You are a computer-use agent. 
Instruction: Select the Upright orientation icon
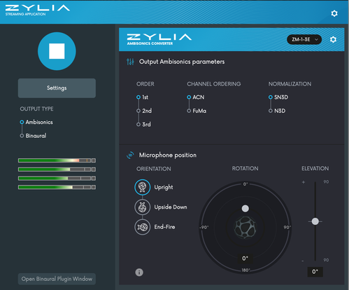(x=142, y=187)
